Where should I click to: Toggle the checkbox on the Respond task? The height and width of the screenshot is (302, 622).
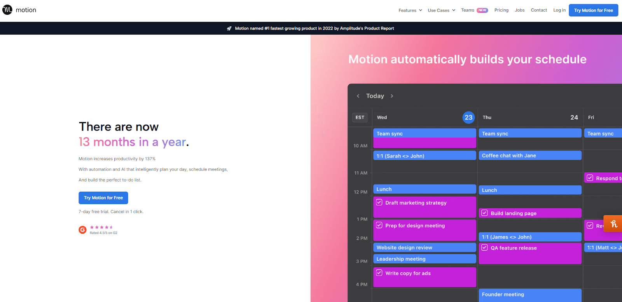(590, 178)
